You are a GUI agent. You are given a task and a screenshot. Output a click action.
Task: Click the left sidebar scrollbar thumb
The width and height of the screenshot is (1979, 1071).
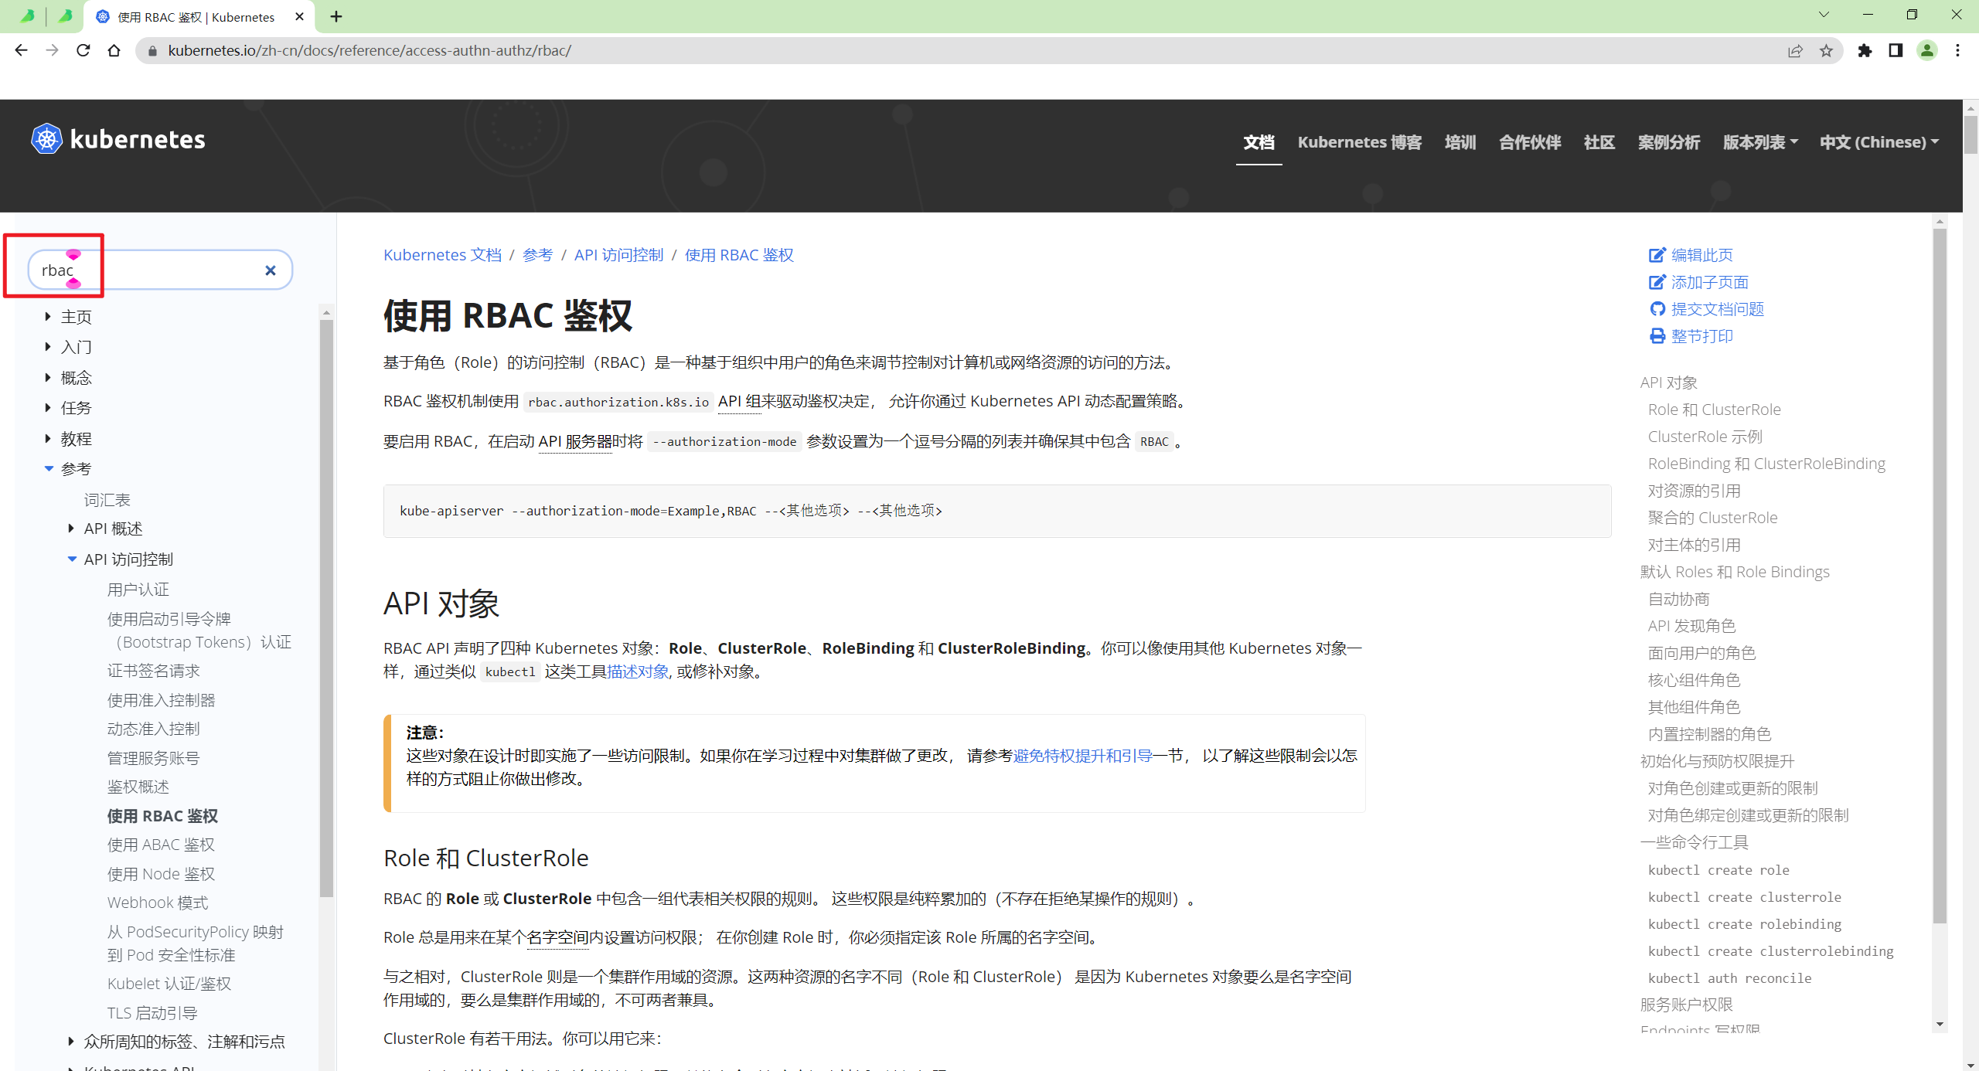click(326, 608)
